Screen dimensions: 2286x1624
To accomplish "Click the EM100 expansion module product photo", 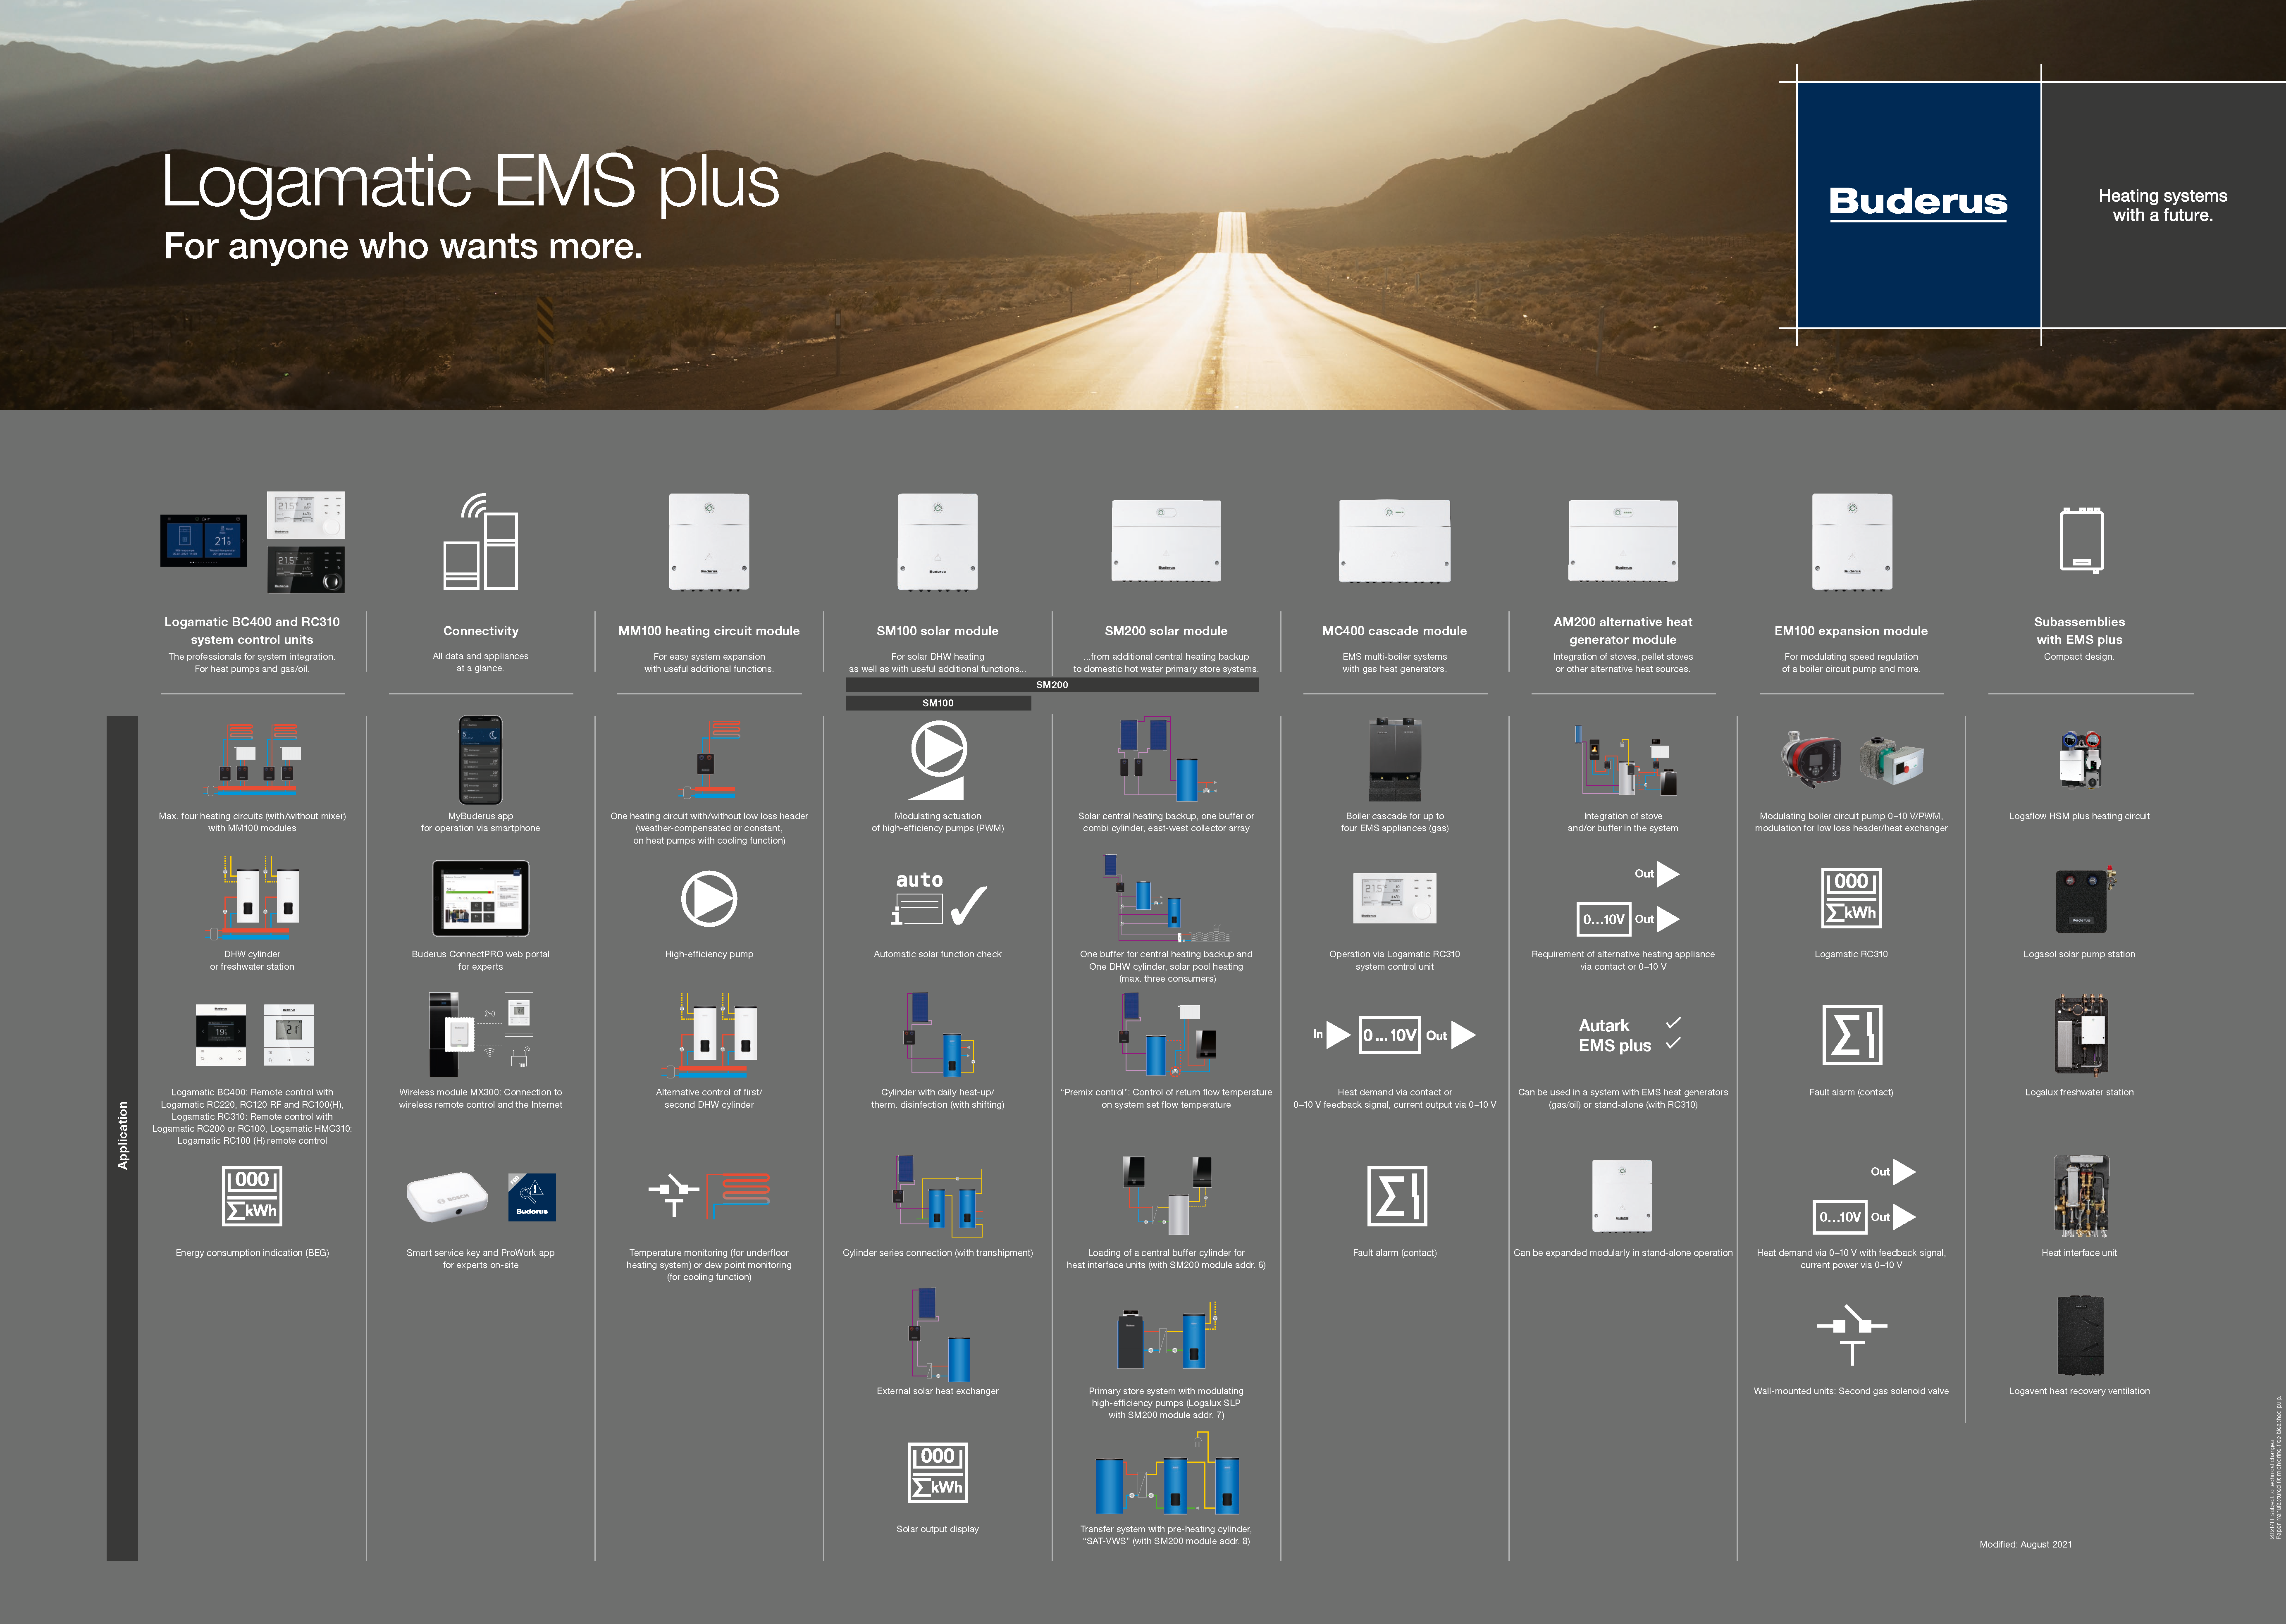I will pos(1852,541).
